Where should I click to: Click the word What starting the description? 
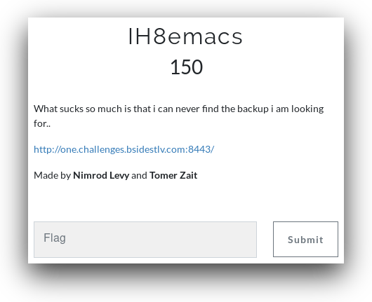coord(46,109)
